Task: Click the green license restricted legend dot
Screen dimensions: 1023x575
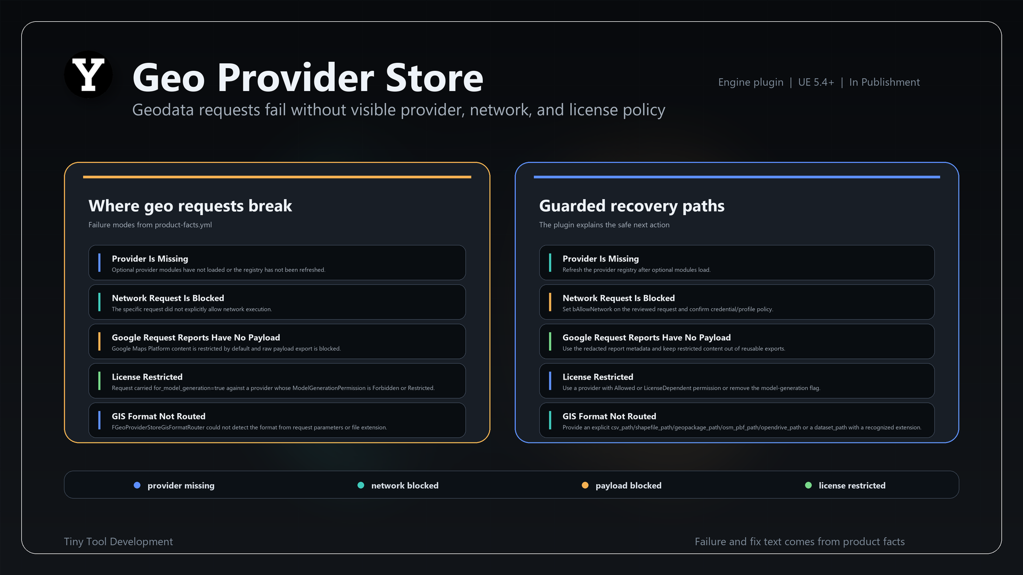Action: pos(808,485)
